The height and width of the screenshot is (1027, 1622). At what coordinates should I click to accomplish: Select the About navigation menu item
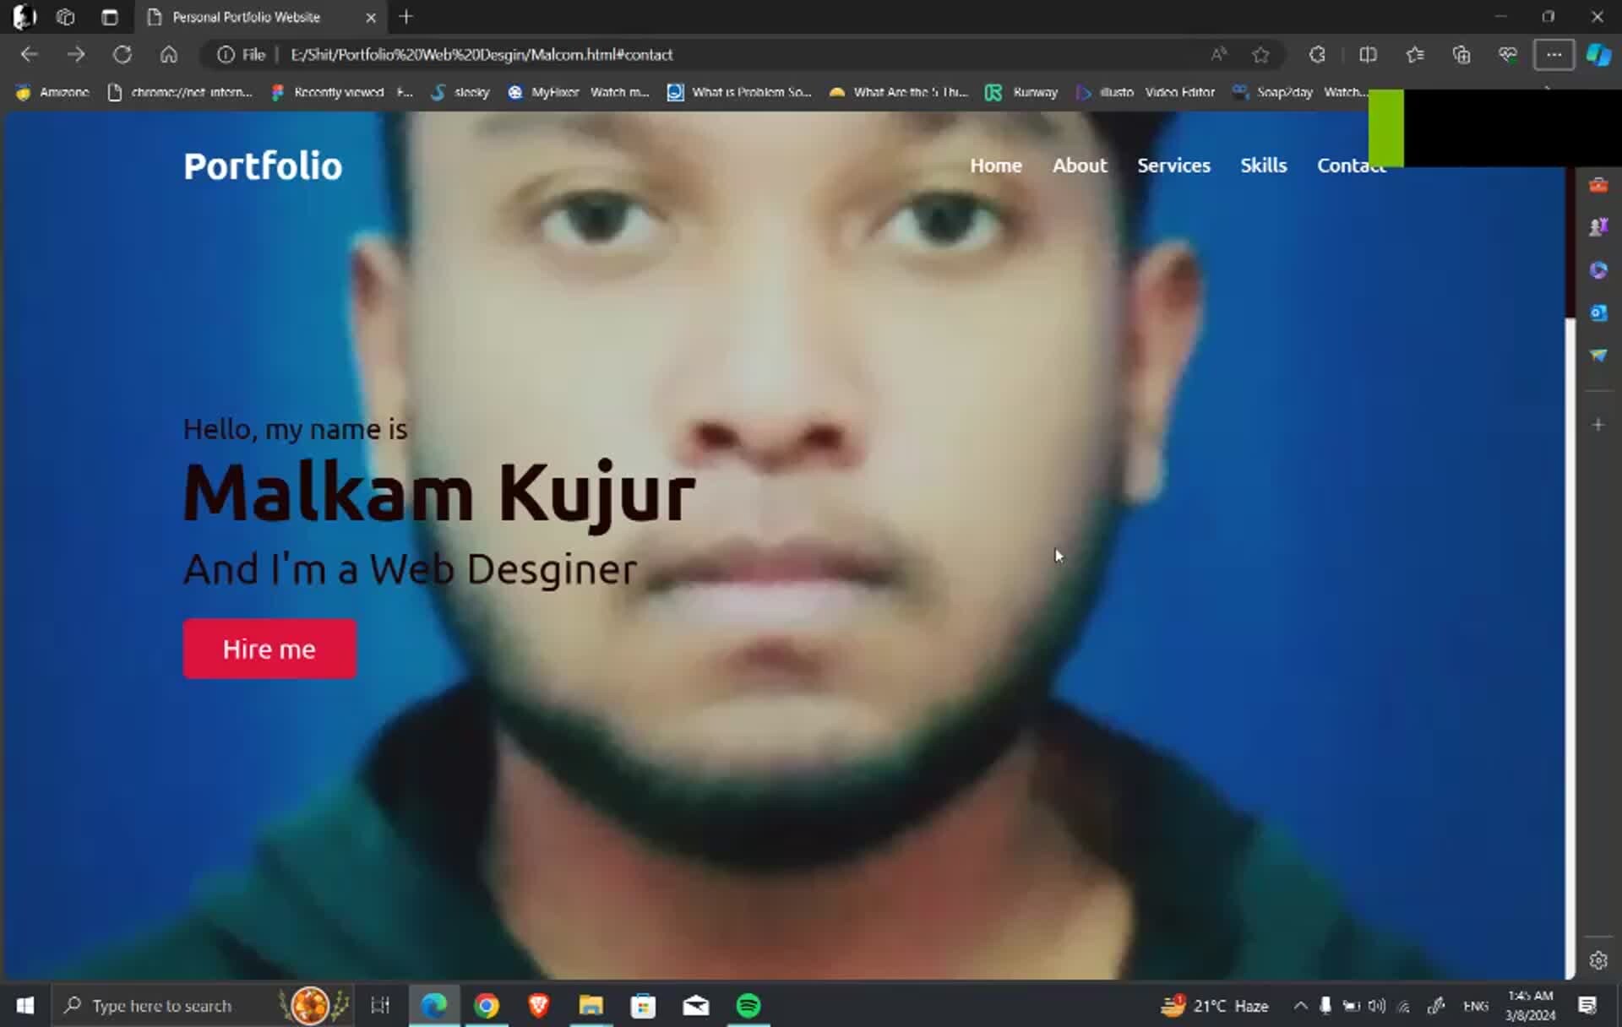click(1080, 166)
